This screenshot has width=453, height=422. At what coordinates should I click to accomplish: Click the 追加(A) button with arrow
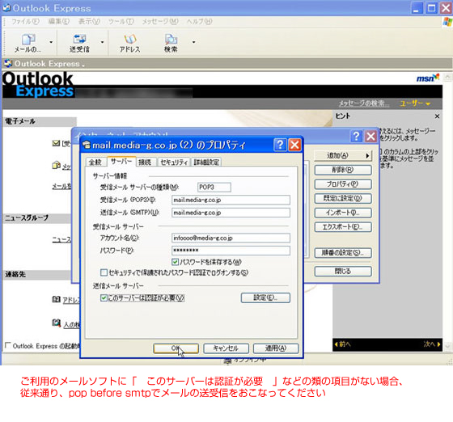pyautogui.click(x=343, y=155)
